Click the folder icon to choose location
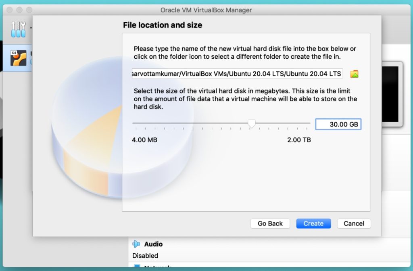Viewport: 413px width, 271px height. (x=354, y=74)
